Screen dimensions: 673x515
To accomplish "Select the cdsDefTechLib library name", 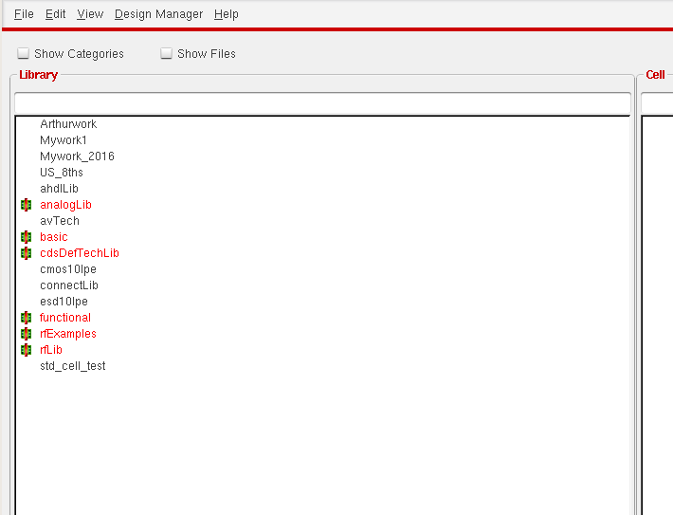I will 80,253.
